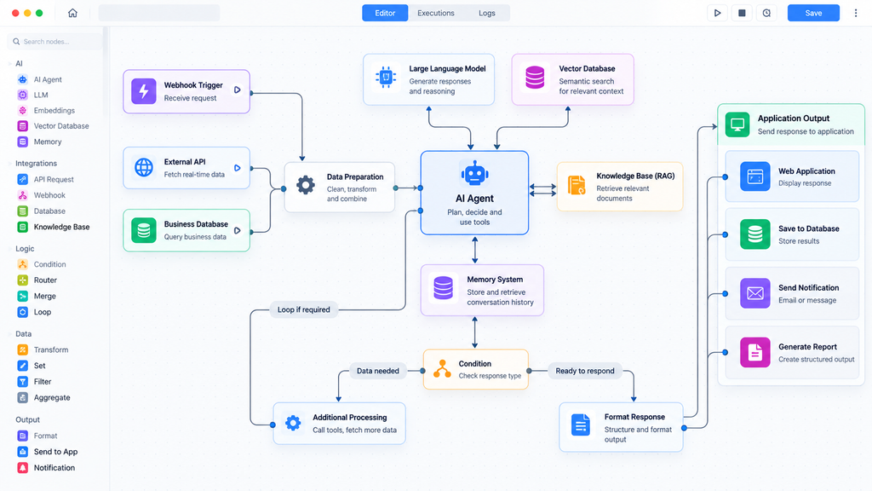Viewport: 872px width, 491px height.
Task: Select the Data Preparation gear node
Action: [x=339, y=187]
